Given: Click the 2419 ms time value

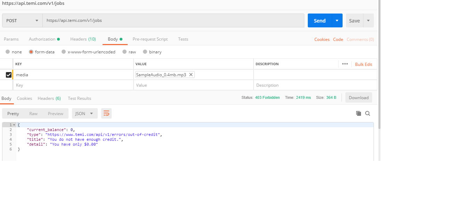Looking at the screenshot, I should pos(303,98).
